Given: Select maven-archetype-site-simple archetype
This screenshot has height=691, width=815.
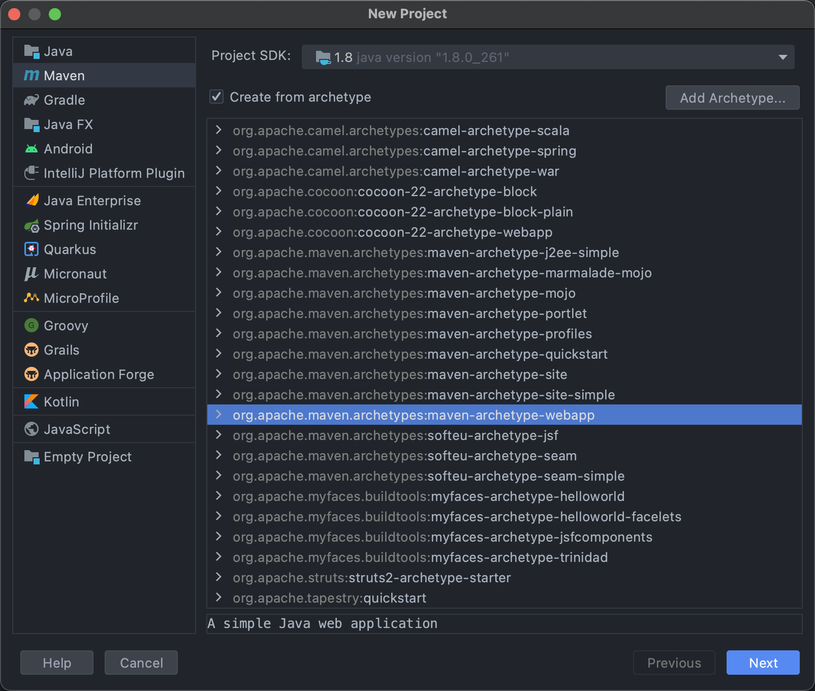Looking at the screenshot, I should (x=505, y=395).
